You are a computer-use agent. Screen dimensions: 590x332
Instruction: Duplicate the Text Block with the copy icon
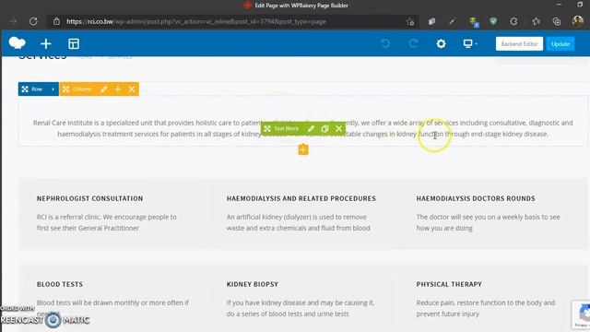324,129
